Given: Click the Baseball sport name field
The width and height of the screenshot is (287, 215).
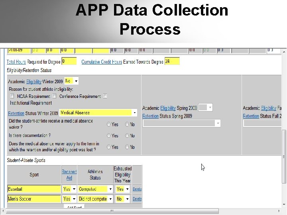Looking at the screenshot, I should click(x=34, y=189).
